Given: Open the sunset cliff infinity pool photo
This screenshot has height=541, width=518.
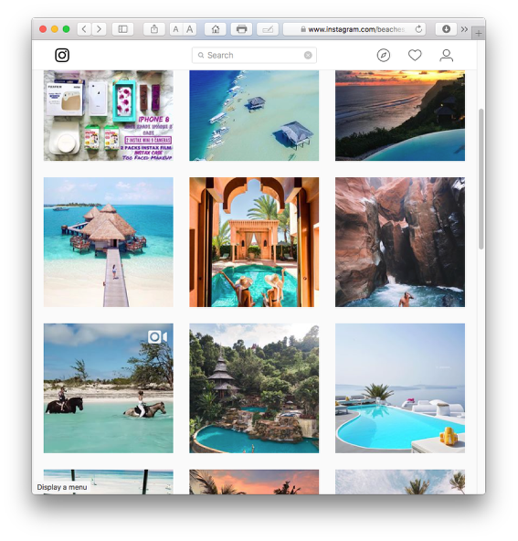Looking at the screenshot, I should click(x=400, y=115).
